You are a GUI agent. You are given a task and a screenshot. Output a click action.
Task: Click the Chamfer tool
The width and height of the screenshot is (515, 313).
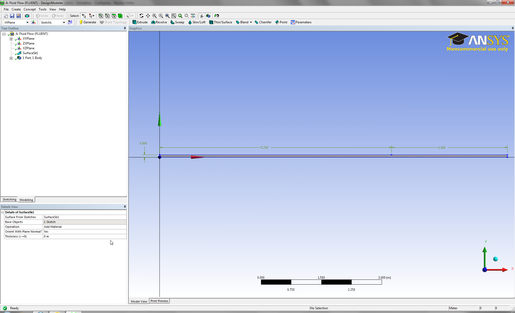click(x=263, y=22)
